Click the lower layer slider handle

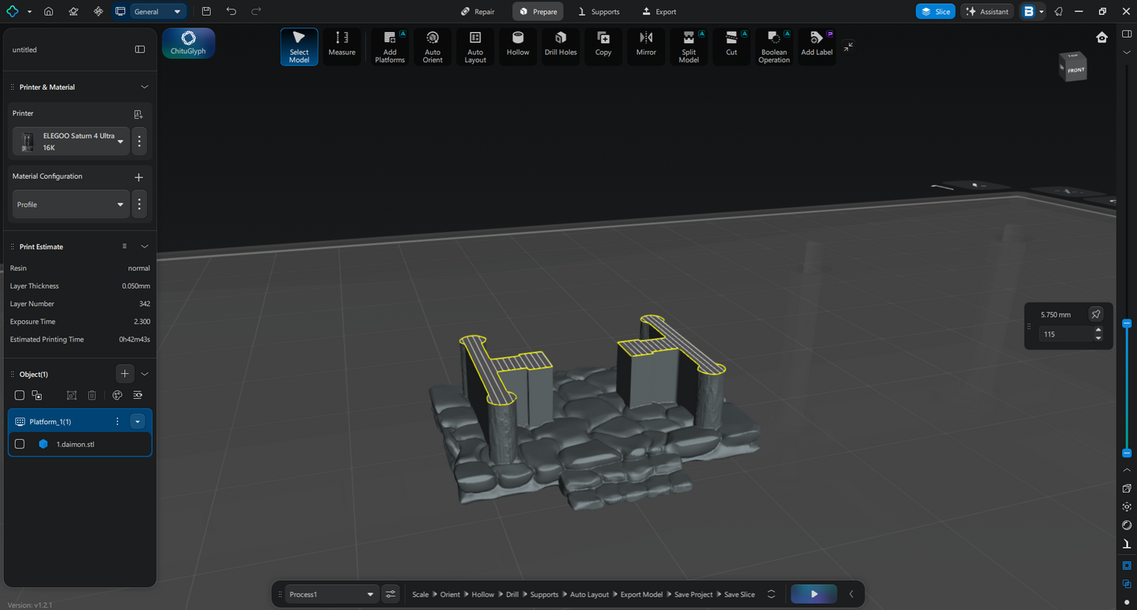pos(1127,453)
